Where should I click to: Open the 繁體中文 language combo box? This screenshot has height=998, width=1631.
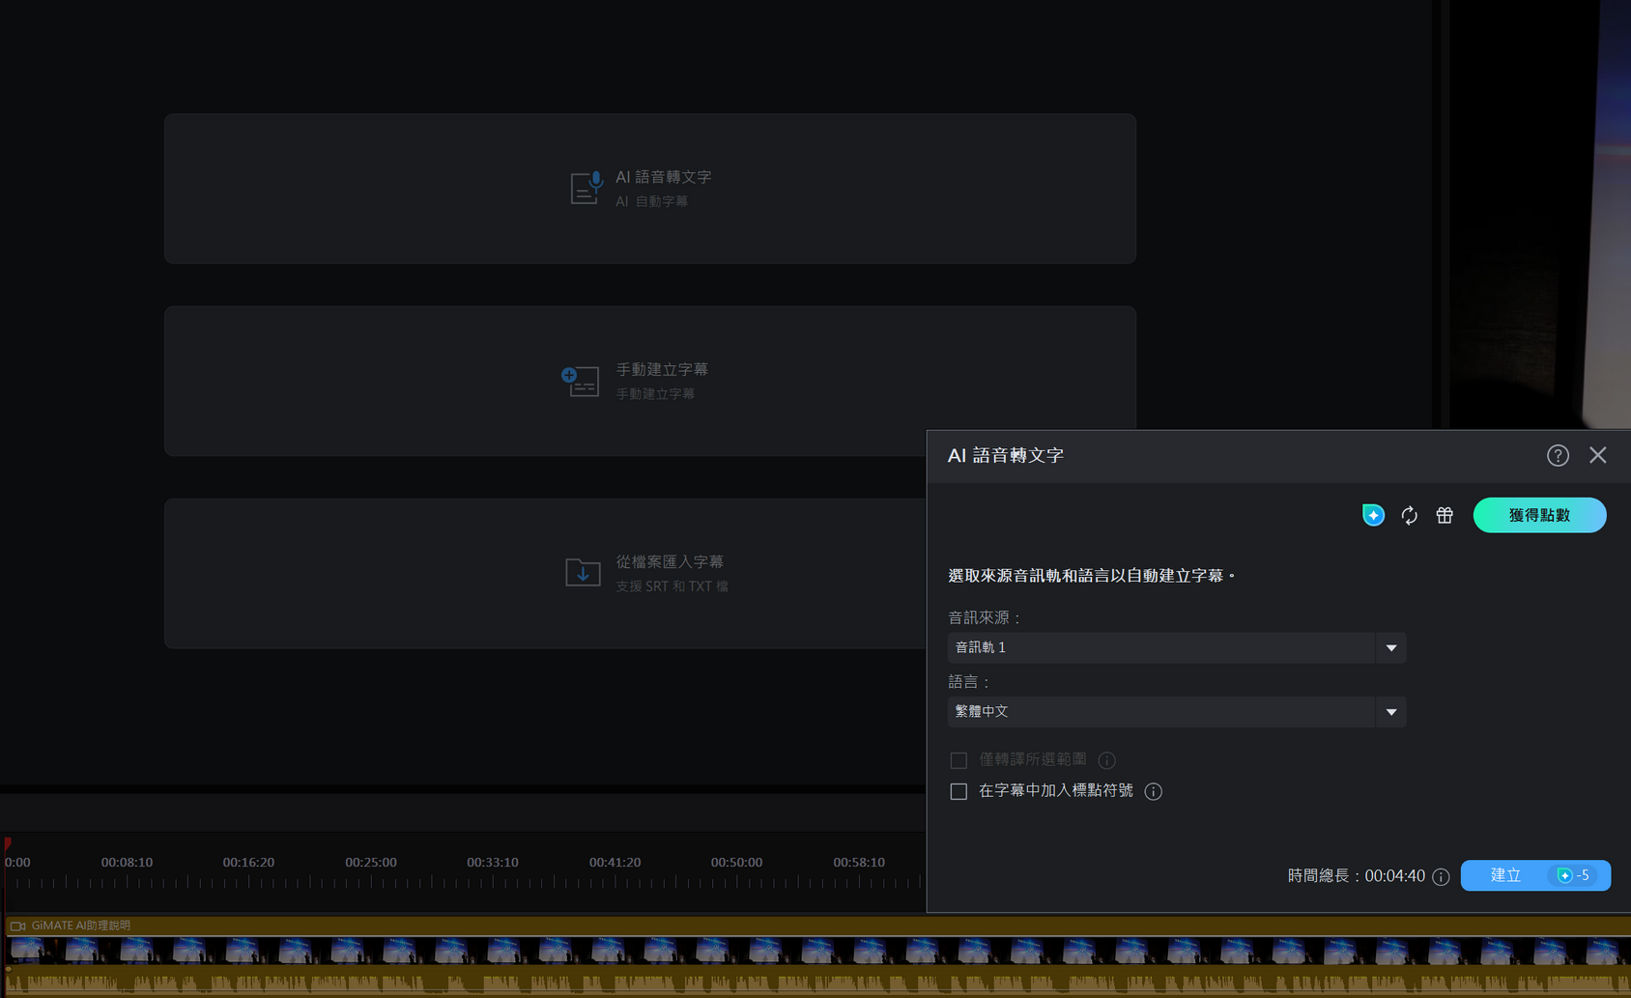[x=1159, y=712]
